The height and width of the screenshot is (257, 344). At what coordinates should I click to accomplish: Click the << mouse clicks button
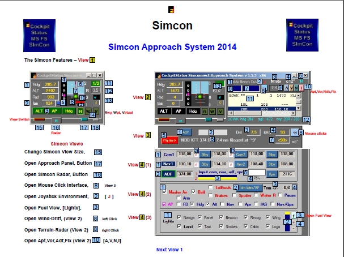pos(295,132)
